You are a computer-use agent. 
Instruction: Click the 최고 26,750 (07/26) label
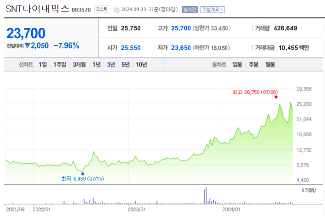tap(255, 92)
